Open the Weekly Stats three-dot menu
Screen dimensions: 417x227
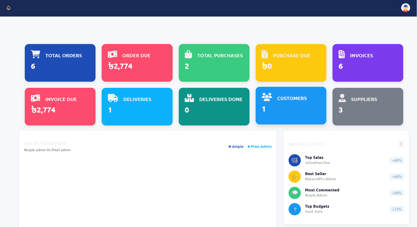pyautogui.click(x=401, y=144)
